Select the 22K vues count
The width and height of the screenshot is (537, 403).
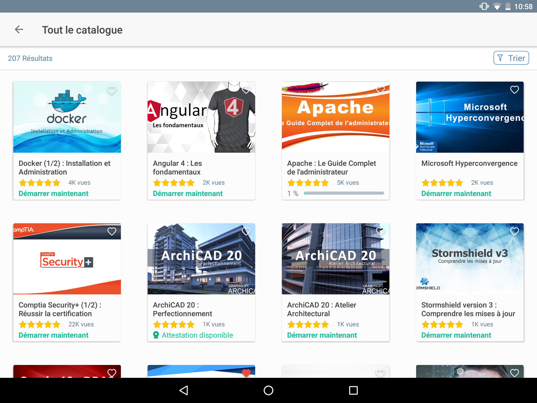click(81, 324)
